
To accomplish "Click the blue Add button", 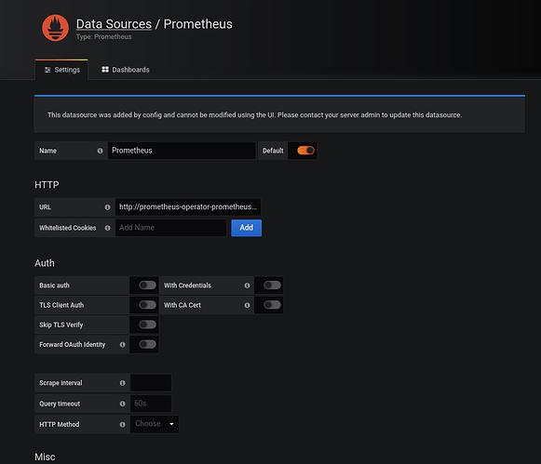I will click(x=247, y=228).
